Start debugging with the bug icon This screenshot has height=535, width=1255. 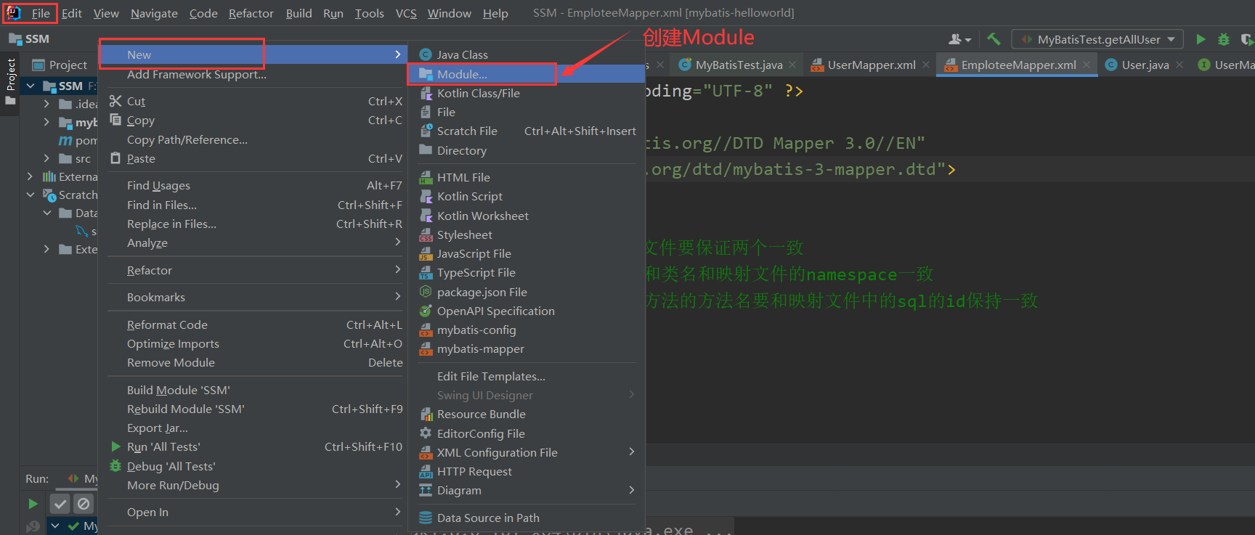click(x=1224, y=39)
